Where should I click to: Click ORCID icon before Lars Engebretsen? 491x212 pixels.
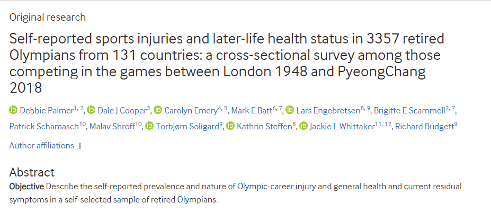click(289, 110)
